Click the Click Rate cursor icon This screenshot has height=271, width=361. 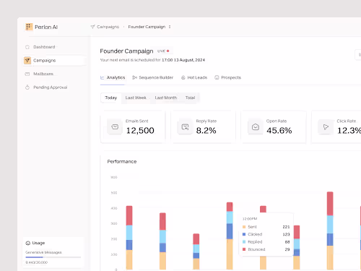[326, 126]
